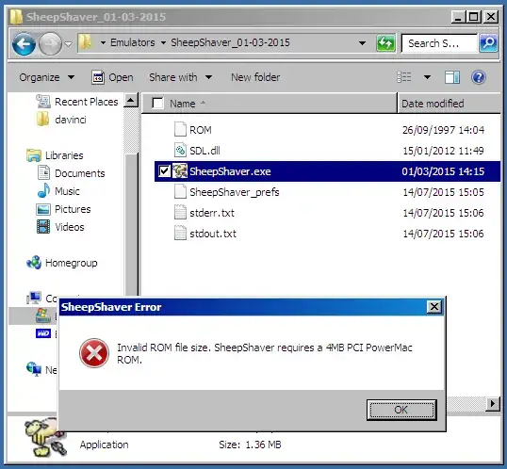Viewport: 507px width, 469px height.
Task: Select the stdout.txt file icon
Action: click(x=180, y=233)
